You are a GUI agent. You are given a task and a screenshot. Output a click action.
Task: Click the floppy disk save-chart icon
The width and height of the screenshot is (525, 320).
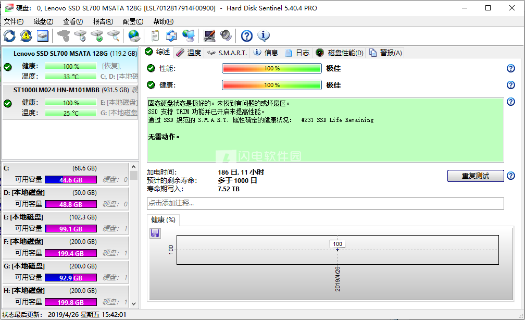coord(155,233)
